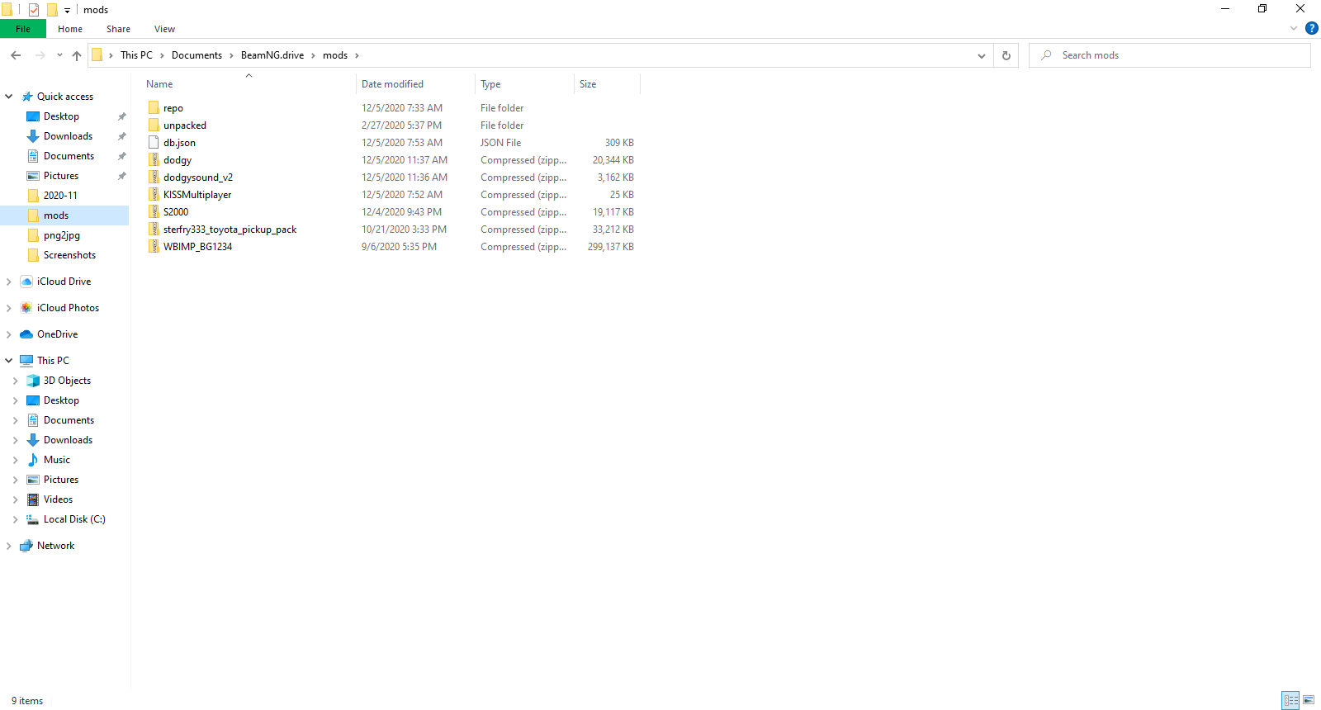
Task: Click the Search mods input field
Action: pyautogui.click(x=1170, y=55)
